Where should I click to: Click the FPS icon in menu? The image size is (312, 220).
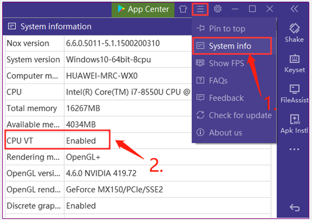[200, 63]
